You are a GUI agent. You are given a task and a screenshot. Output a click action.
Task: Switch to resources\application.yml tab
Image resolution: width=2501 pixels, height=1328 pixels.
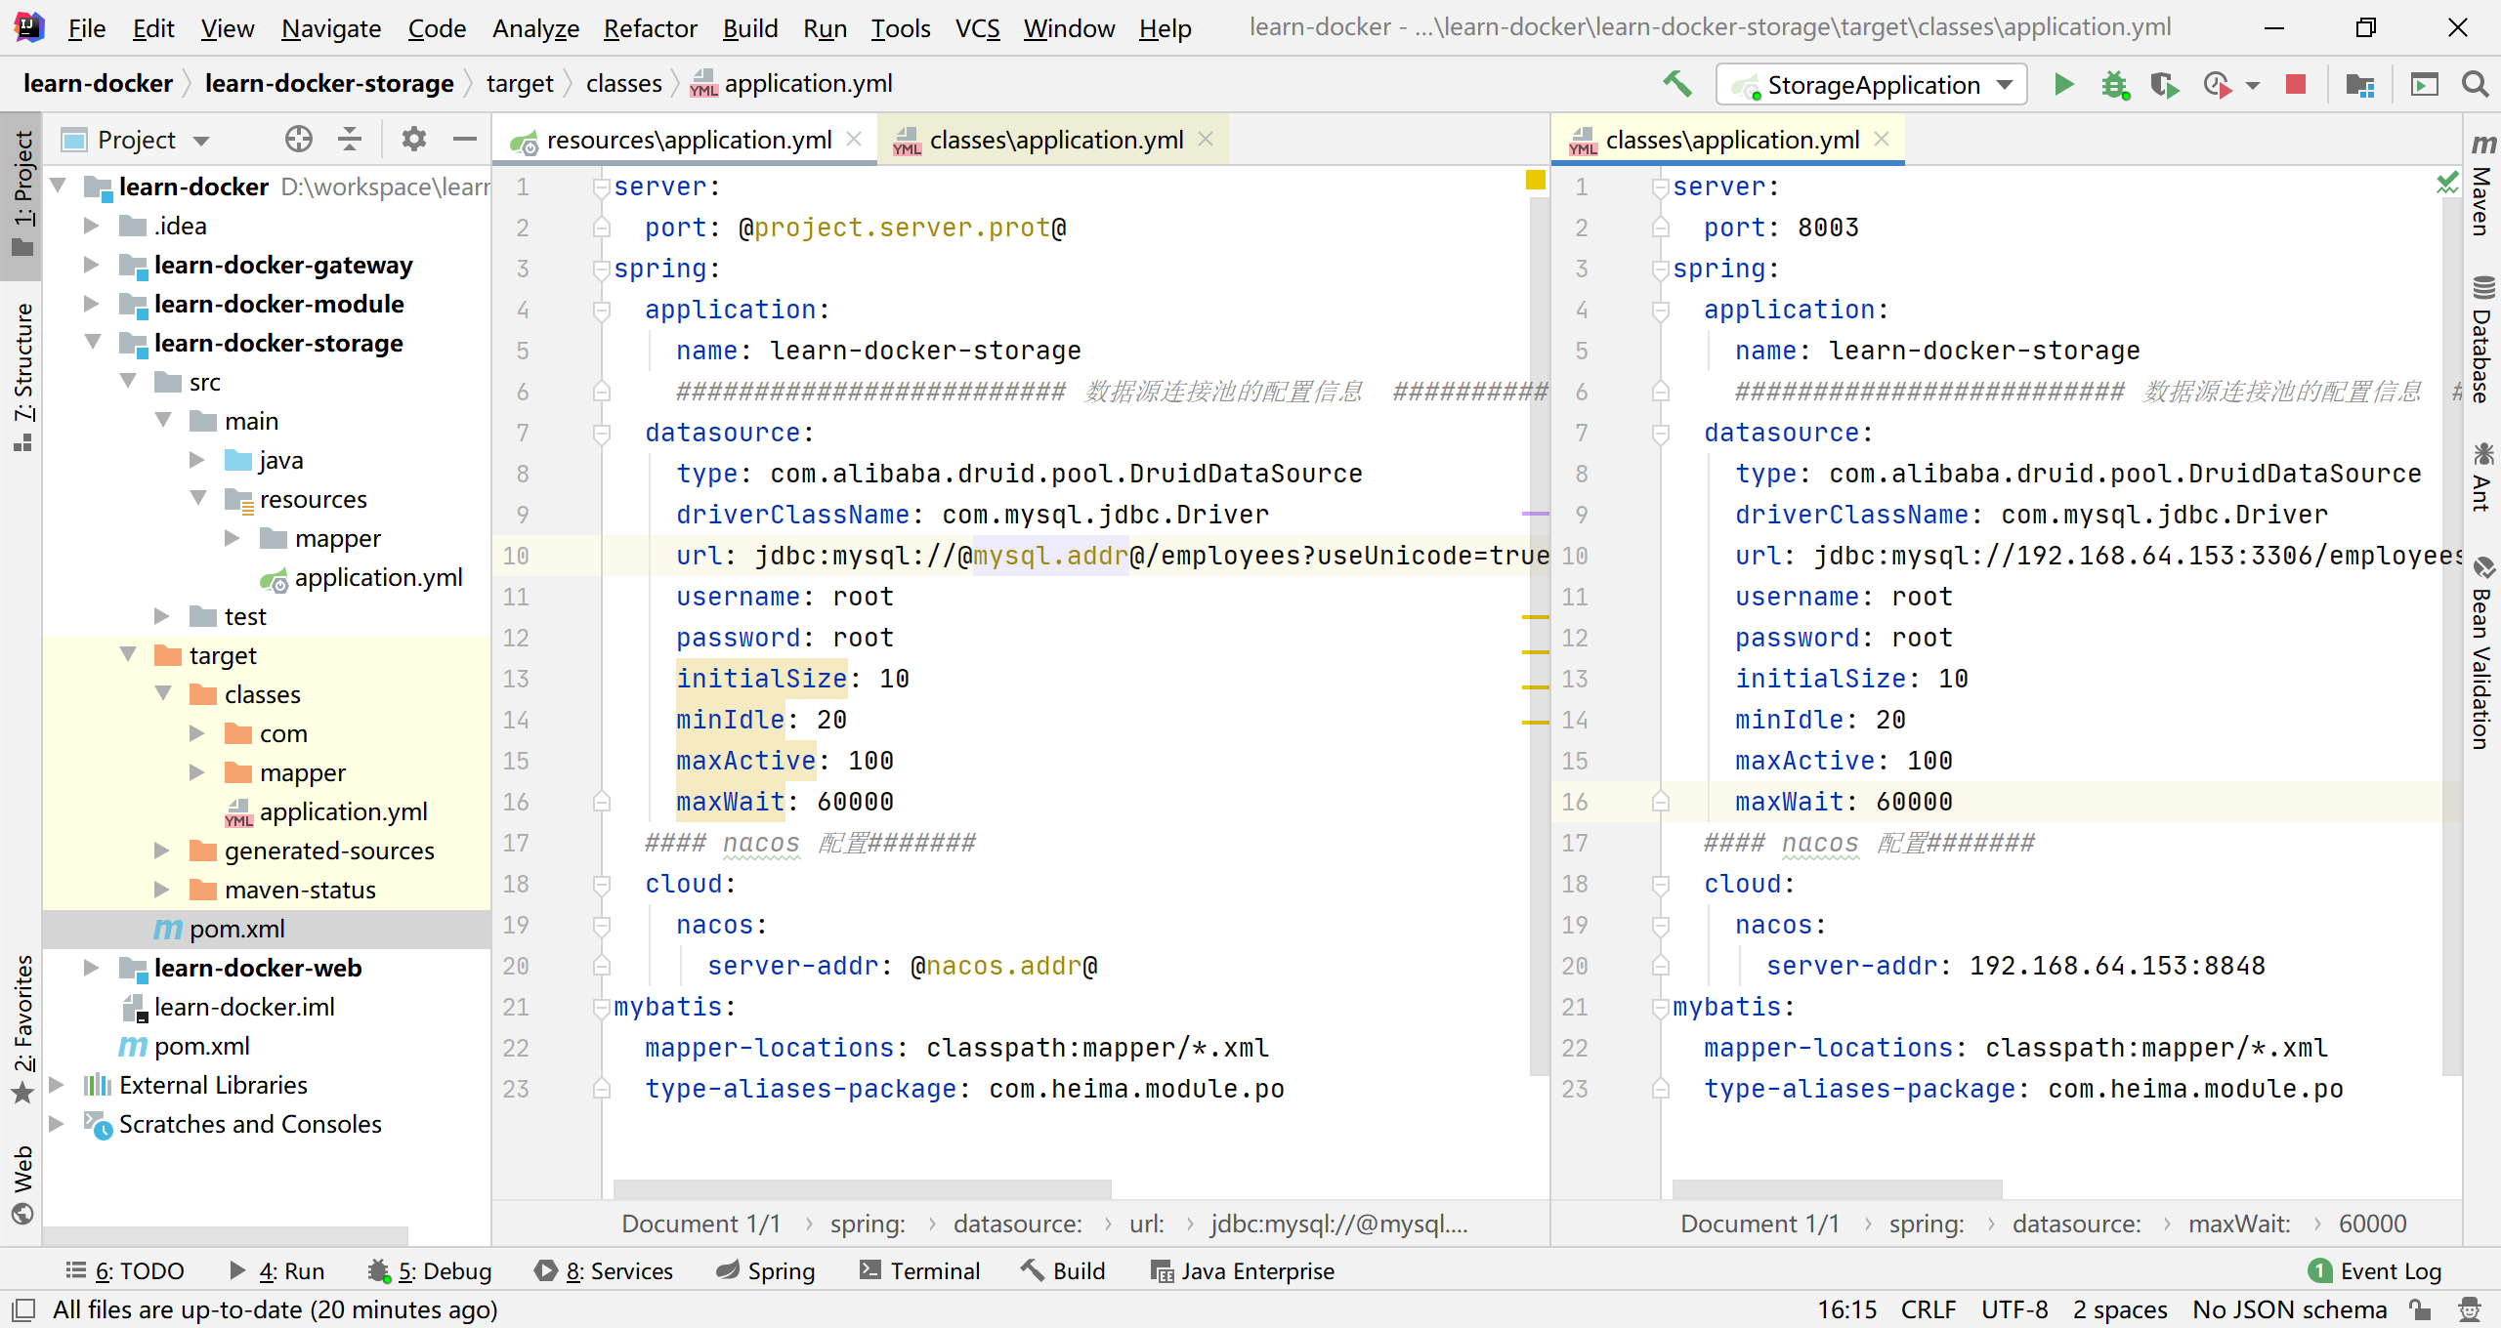click(688, 140)
